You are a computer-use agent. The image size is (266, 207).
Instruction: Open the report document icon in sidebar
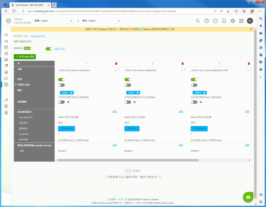coord(6,72)
